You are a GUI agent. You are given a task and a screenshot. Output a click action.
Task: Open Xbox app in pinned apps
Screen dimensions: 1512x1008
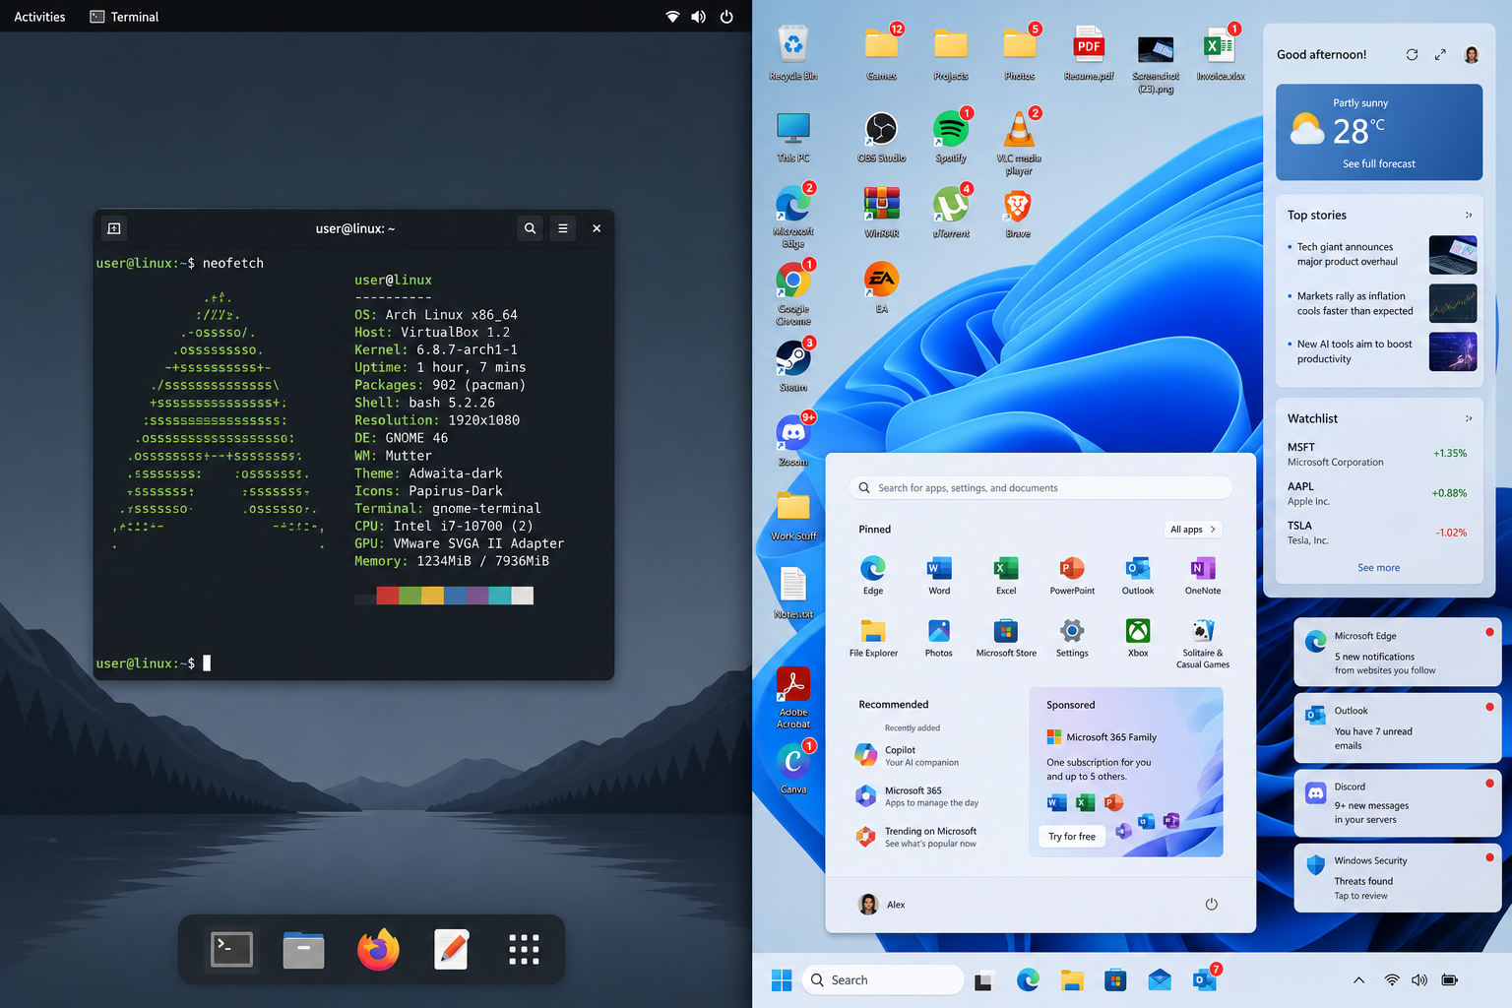[1138, 638]
